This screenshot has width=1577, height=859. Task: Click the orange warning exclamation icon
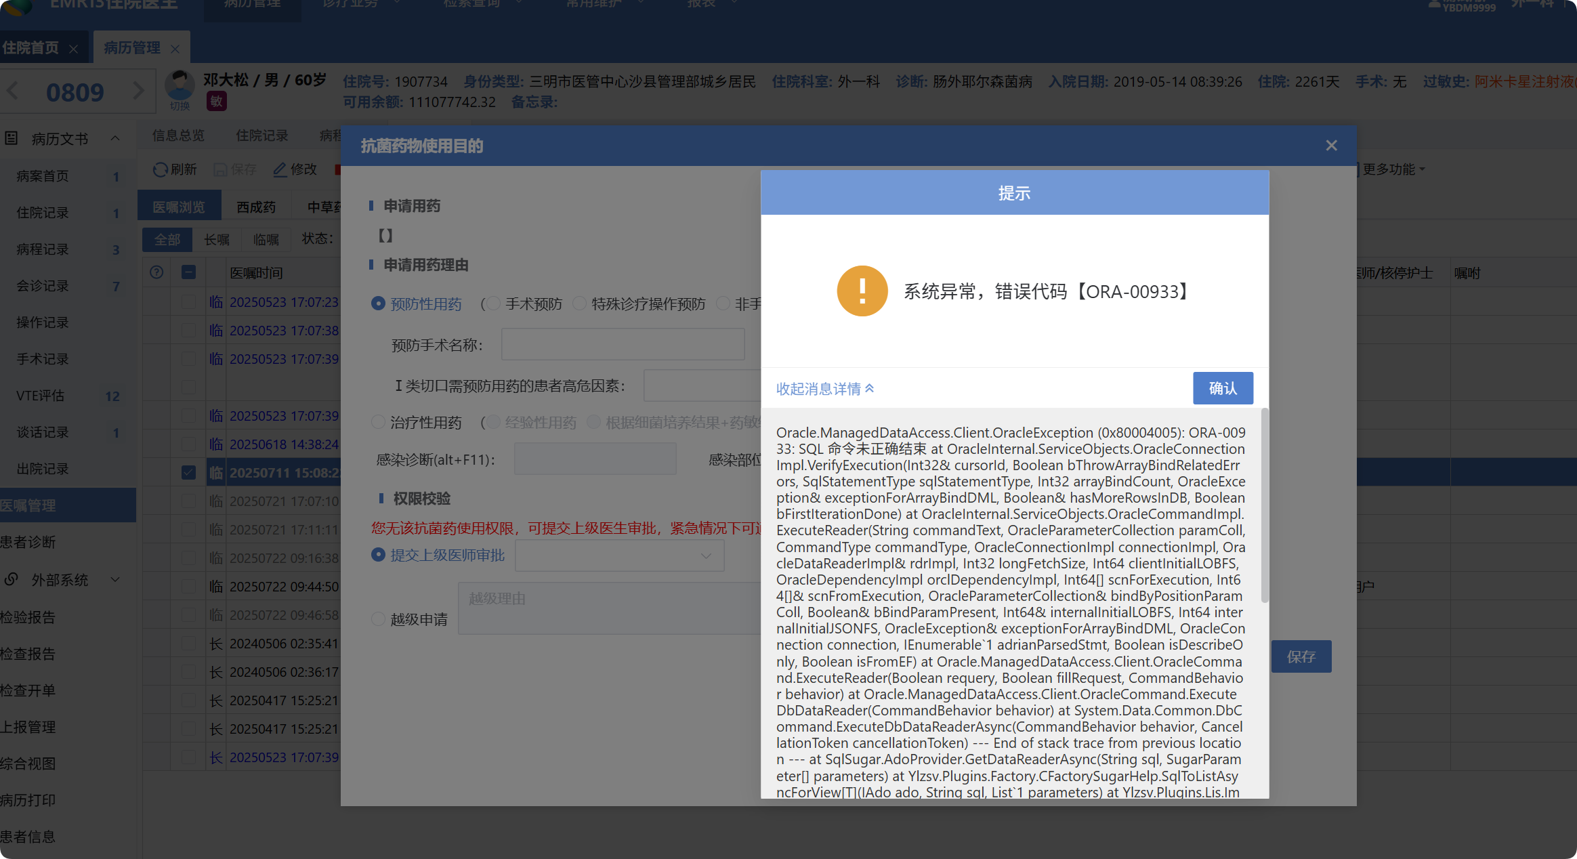click(x=862, y=291)
